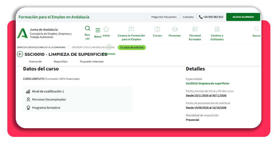Click the Menú label
Viewport: 278px width, 145px height.
[98, 37]
